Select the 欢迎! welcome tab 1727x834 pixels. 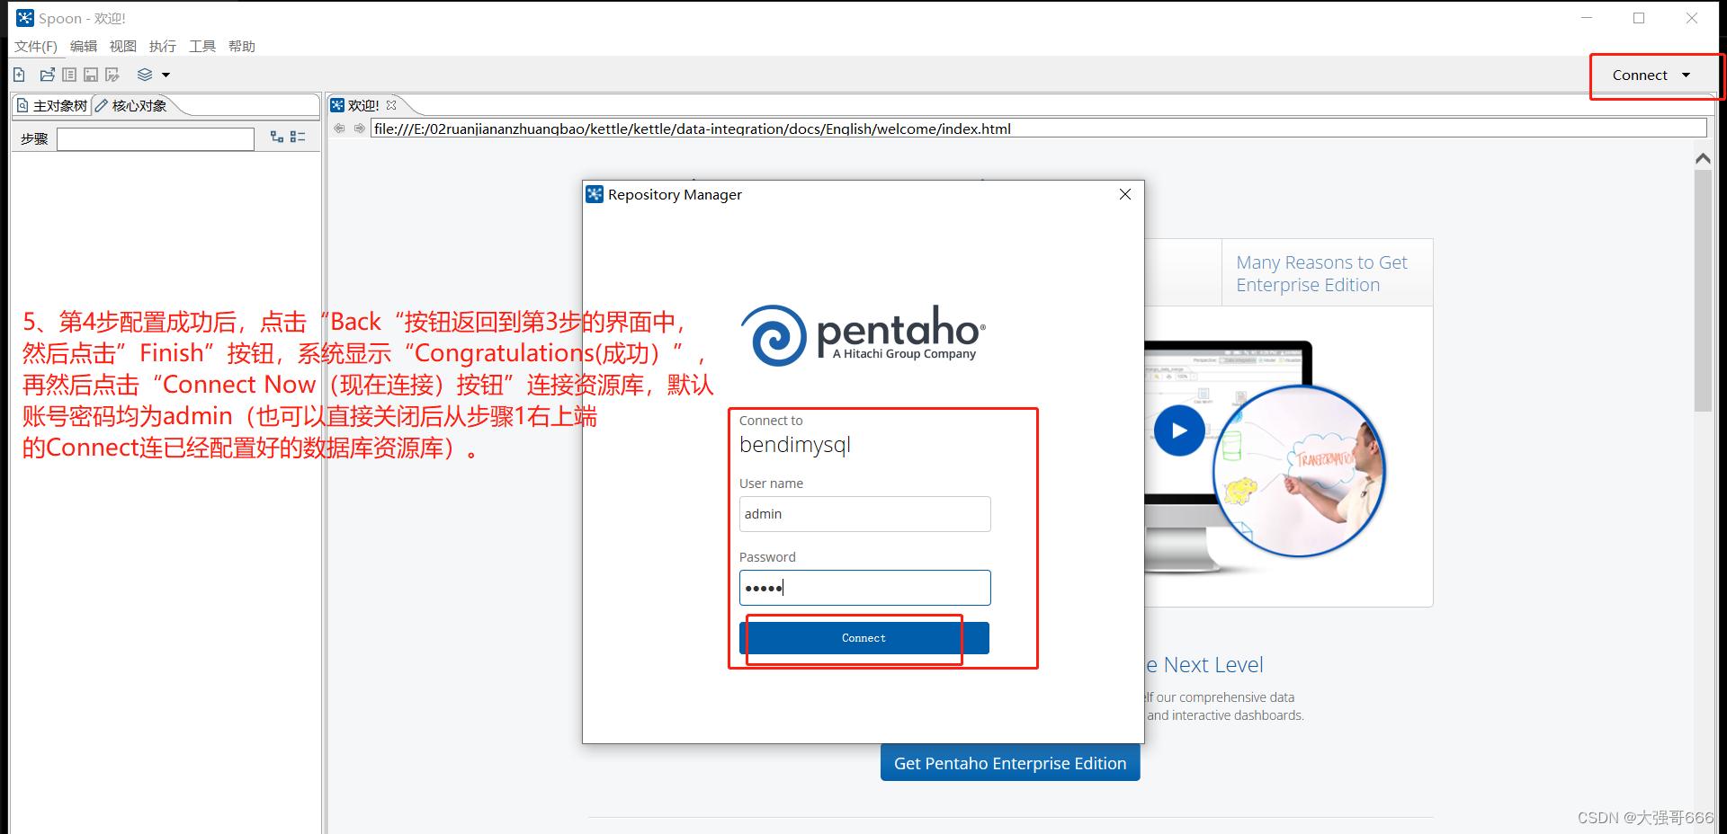coord(363,105)
